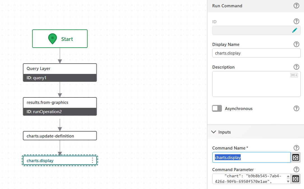Screen dimensions: 304x189
Task: Select the Start node
Action: (60, 39)
